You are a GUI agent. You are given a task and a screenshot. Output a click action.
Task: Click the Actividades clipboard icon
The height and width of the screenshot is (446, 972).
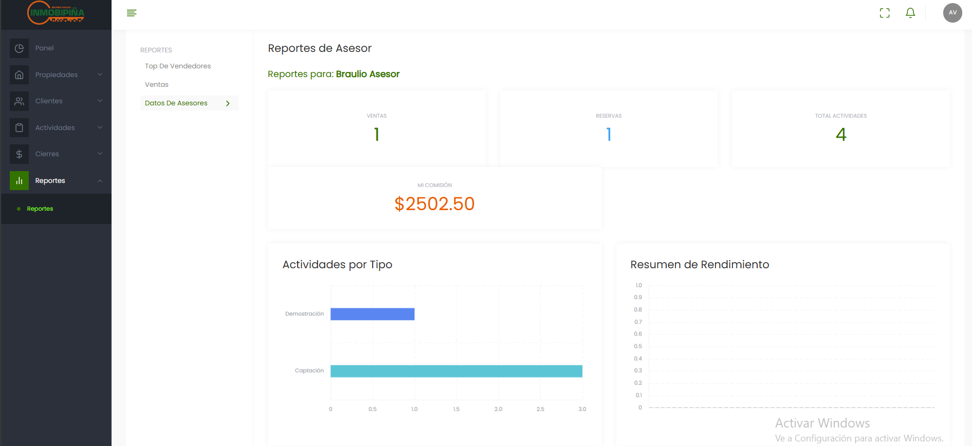19,127
